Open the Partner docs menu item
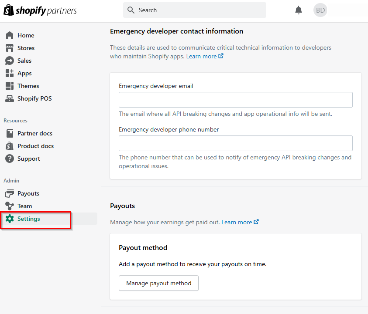Image resolution: width=368 pixels, height=314 pixels. tap(34, 133)
